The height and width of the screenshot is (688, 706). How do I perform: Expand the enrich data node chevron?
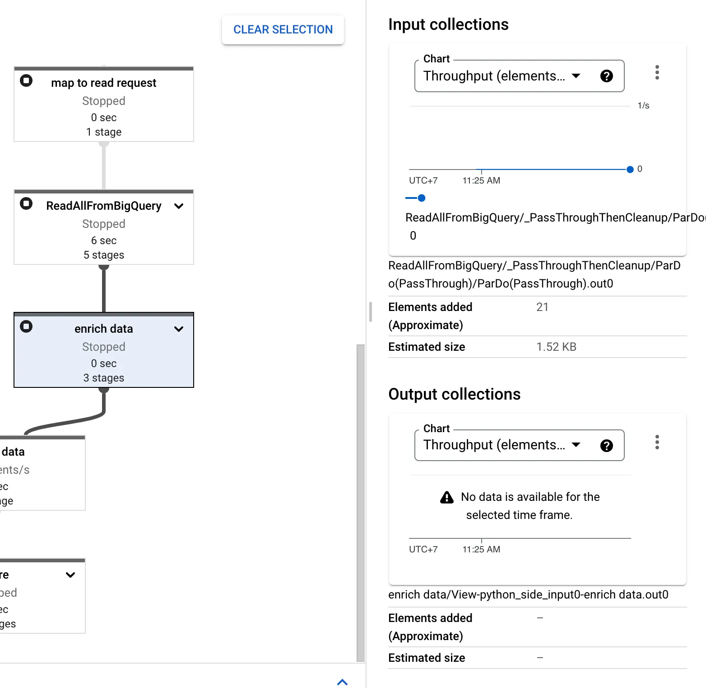(x=179, y=329)
